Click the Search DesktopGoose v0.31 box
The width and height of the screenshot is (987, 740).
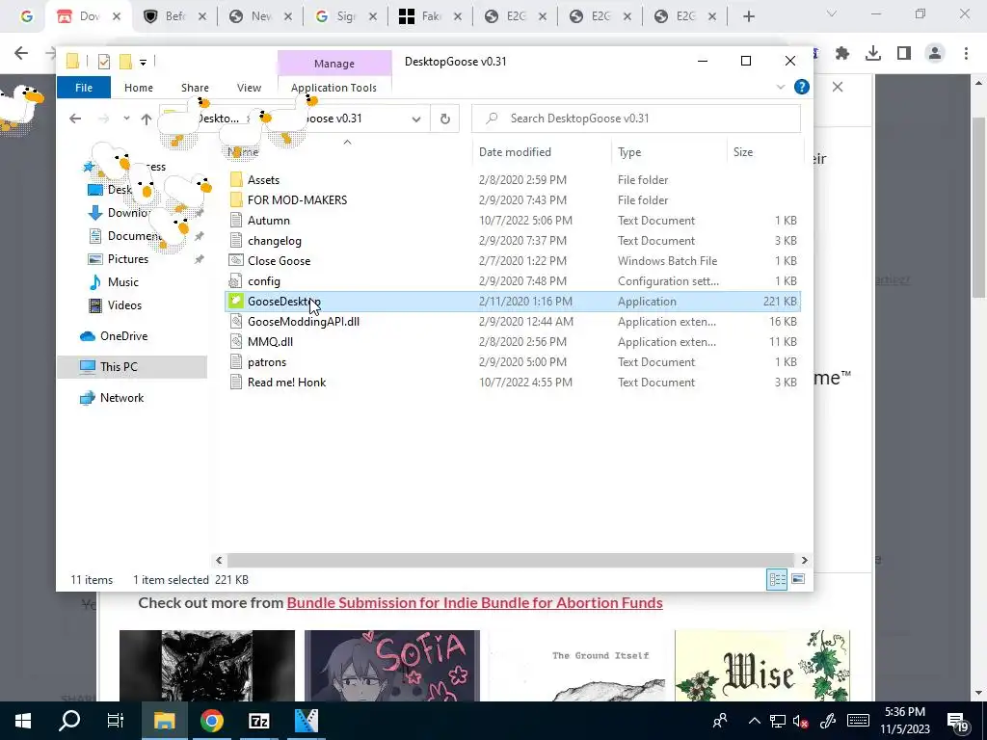[636, 119]
